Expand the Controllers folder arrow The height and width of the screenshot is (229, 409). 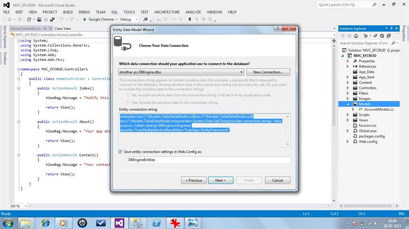[x=348, y=88]
